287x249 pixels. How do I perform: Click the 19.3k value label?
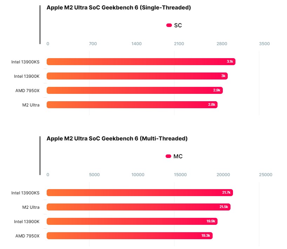pyautogui.click(x=206, y=236)
